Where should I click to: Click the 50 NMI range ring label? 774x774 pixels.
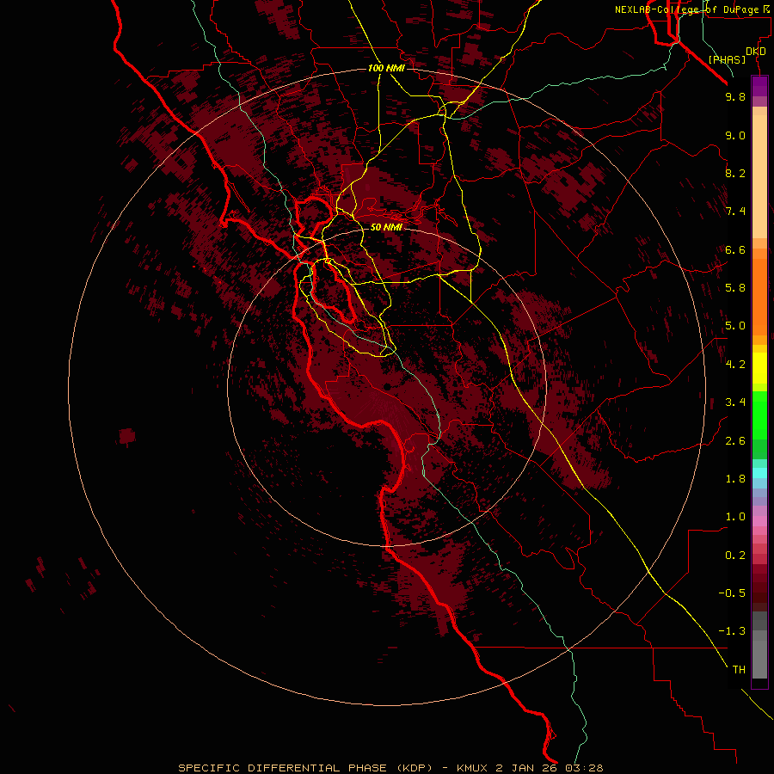click(386, 227)
